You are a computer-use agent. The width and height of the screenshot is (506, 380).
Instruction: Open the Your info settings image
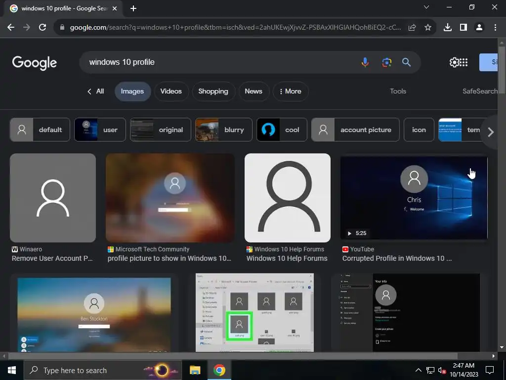coord(409,313)
